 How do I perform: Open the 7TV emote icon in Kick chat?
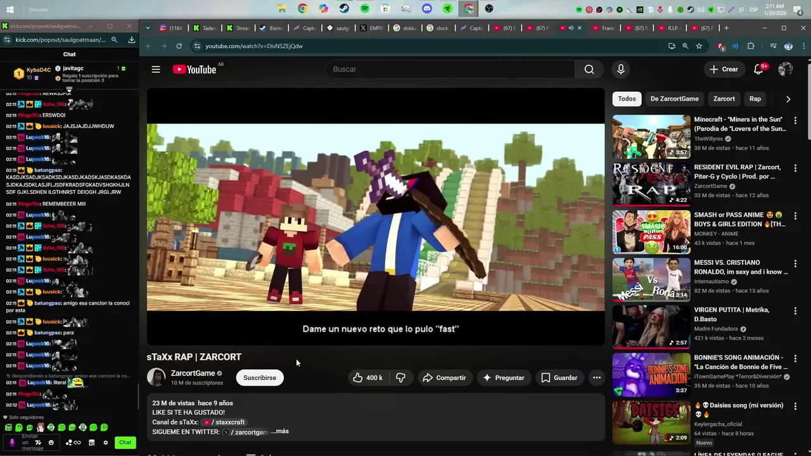[x=38, y=443]
